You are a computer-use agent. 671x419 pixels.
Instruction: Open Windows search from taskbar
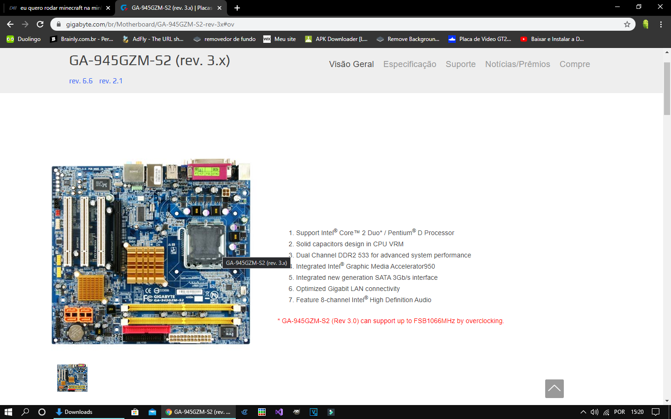pyautogui.click(x=25, y=412)
